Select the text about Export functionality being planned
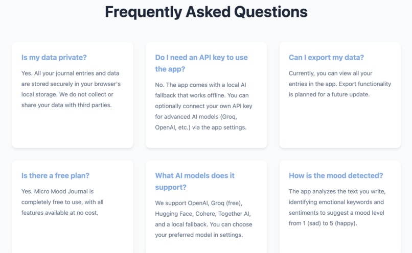This screenshot has width=412, height=253. tap(340, 84)
